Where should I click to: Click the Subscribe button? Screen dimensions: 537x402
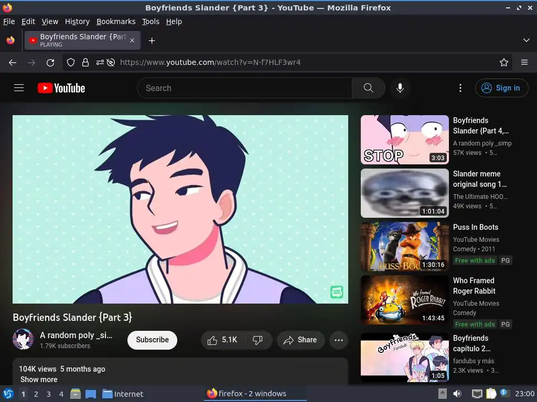pos(153,340)
